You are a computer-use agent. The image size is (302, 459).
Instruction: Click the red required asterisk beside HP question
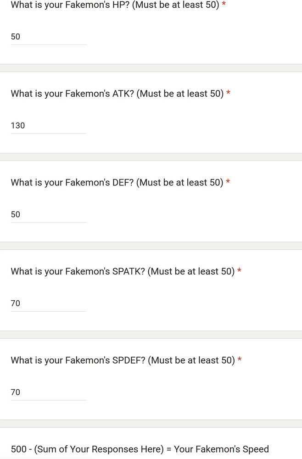pos(224,4)
